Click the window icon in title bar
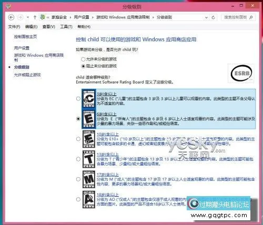Screen dimensions: 263x225 8,6
